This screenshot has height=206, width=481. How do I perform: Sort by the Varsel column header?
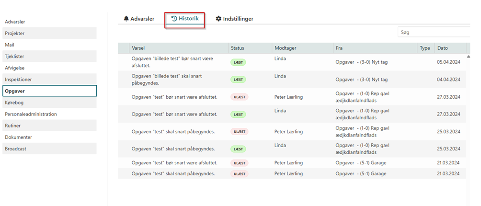click(x=138, y=48)
